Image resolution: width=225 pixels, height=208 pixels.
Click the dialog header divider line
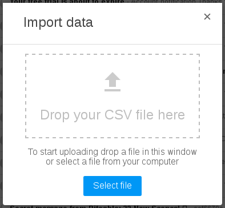tap(112, 44)
